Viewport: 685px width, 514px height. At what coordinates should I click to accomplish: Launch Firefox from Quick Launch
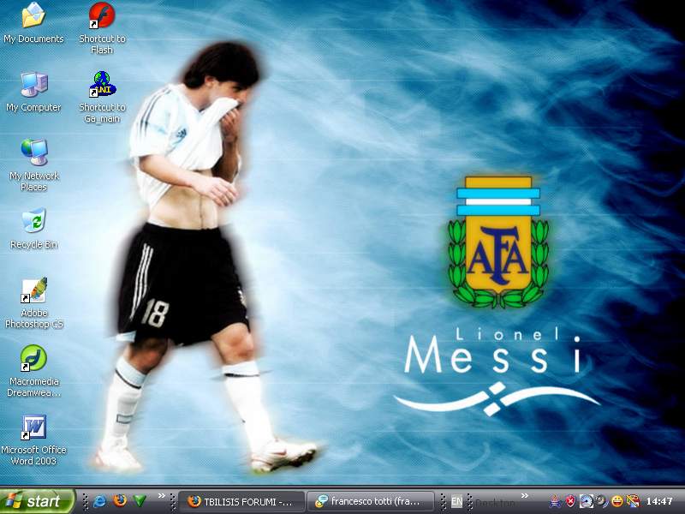click(x=120, y=501)
